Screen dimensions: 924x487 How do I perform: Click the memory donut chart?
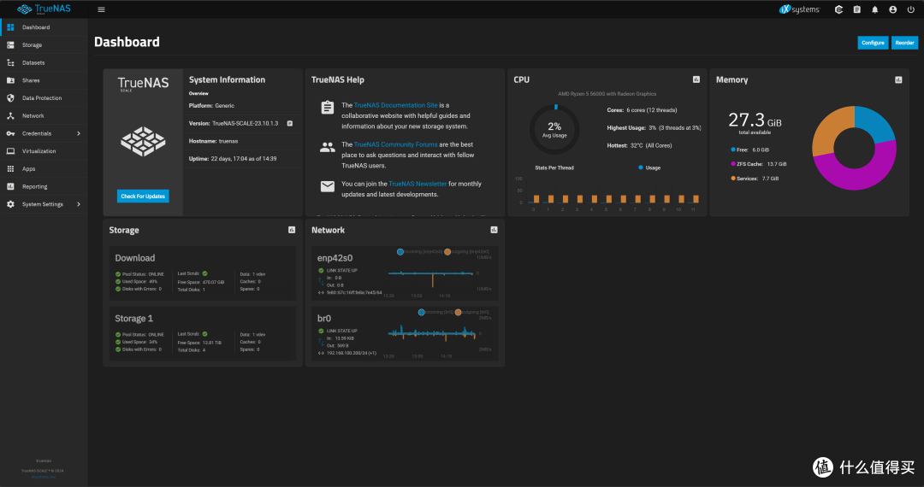(854, 148)
